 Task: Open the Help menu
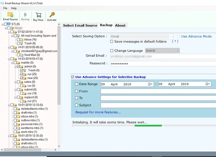[x=14, y=8]
